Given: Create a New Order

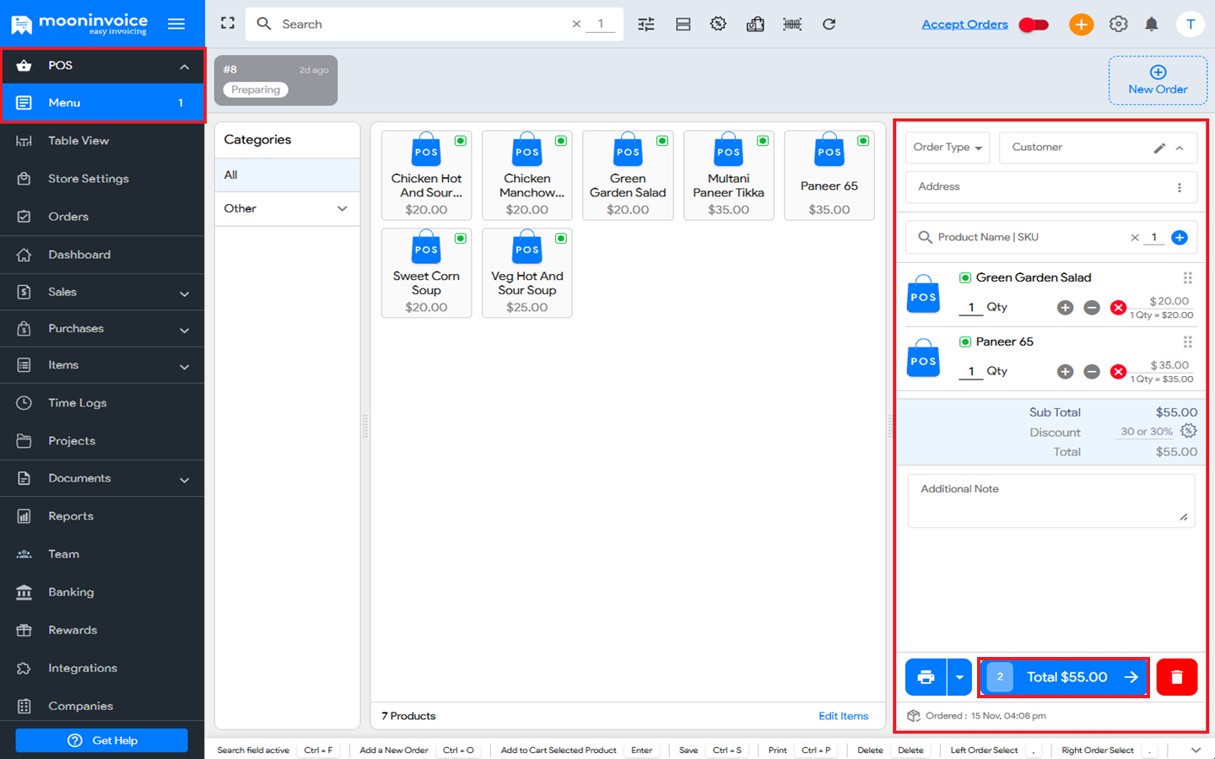Looking at the screenshot, I should 1158,80.
